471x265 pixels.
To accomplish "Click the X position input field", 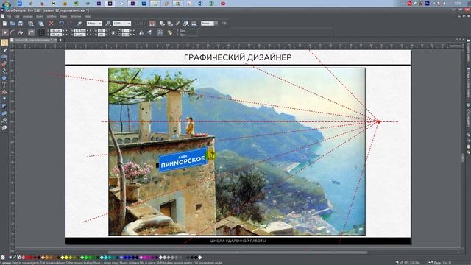I will pos(56,31).
